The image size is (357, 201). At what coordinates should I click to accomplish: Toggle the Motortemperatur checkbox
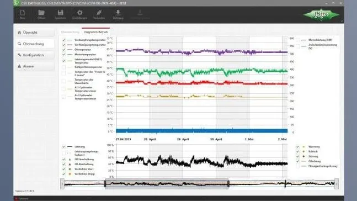point(63,55)
